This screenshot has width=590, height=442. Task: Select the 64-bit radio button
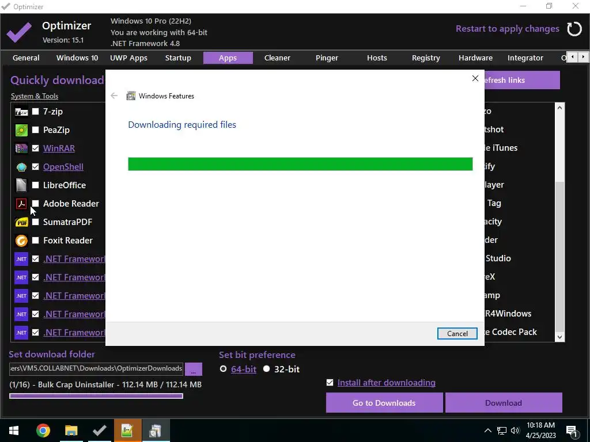coord(223,369)
